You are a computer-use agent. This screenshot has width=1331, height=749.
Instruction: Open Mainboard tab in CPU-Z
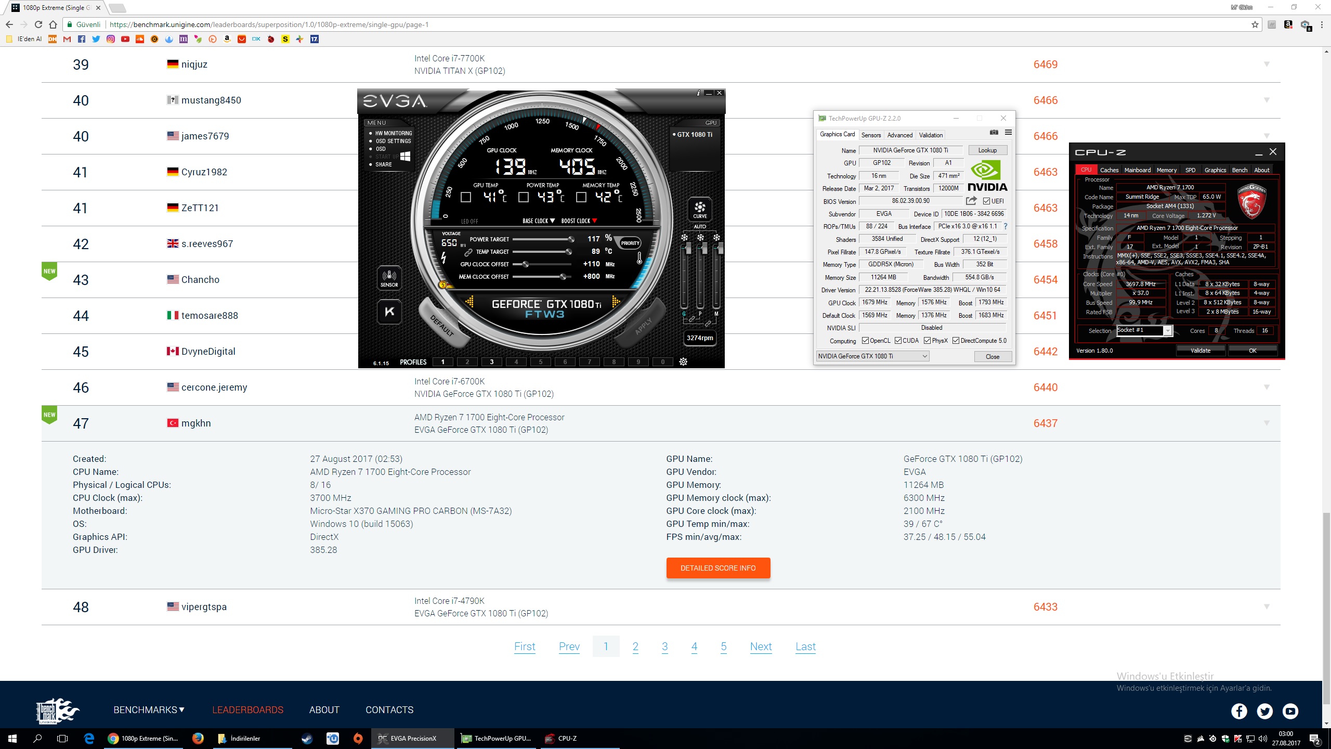(1137, 170)
